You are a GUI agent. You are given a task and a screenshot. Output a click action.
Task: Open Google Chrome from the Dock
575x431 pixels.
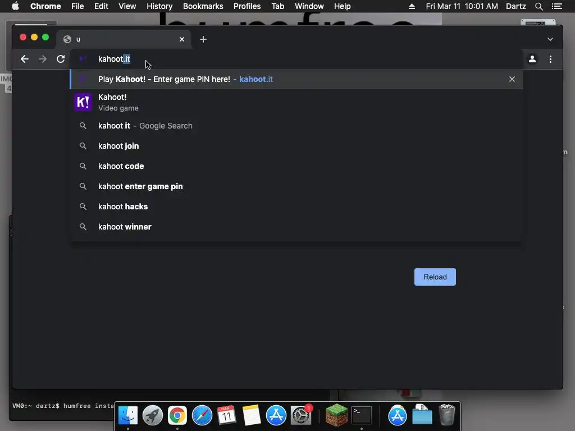tap(177, 415)
